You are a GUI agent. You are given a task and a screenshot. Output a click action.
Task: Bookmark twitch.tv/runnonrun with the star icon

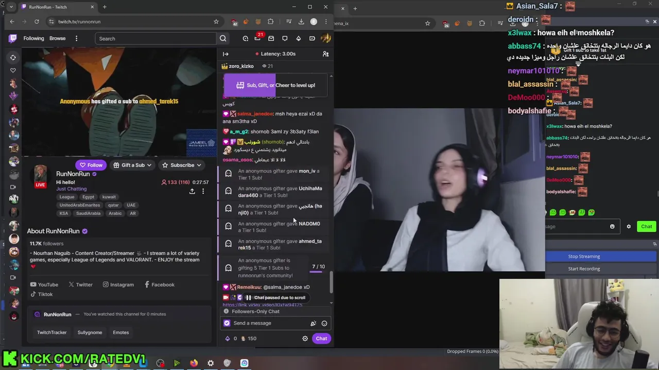[x=216, y=22]
